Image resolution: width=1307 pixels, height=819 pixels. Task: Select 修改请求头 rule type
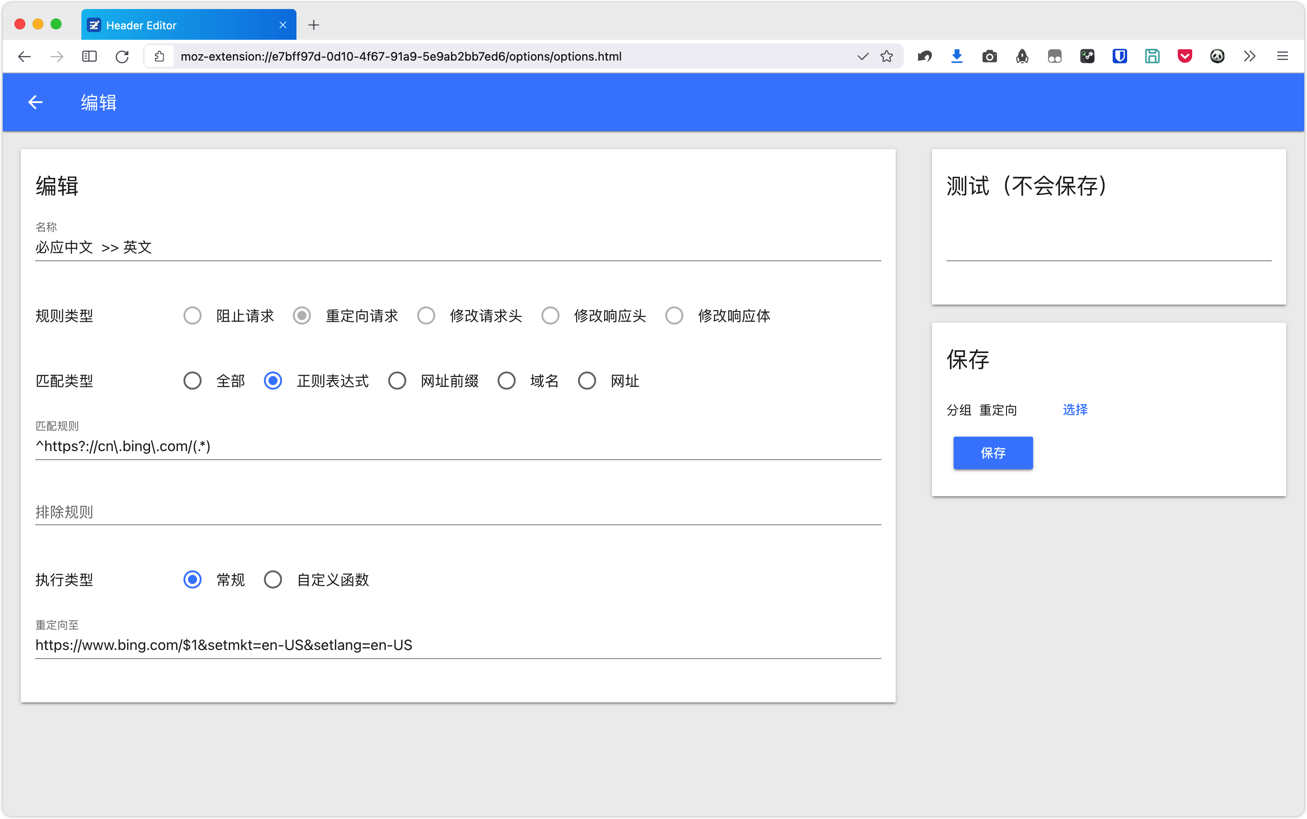point(426,316)
